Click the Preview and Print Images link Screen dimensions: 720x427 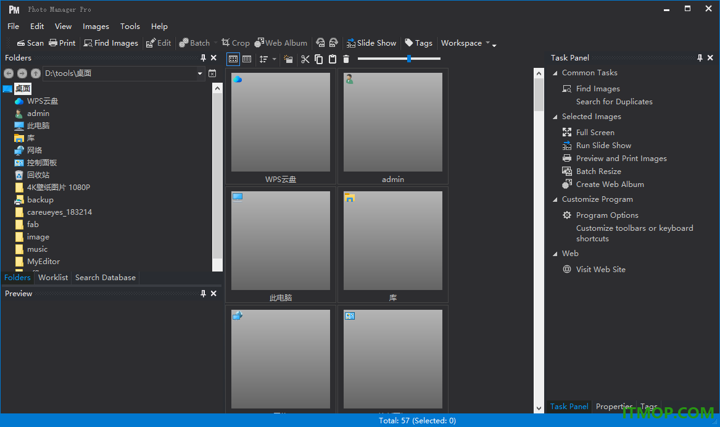[x=621, y=159]
